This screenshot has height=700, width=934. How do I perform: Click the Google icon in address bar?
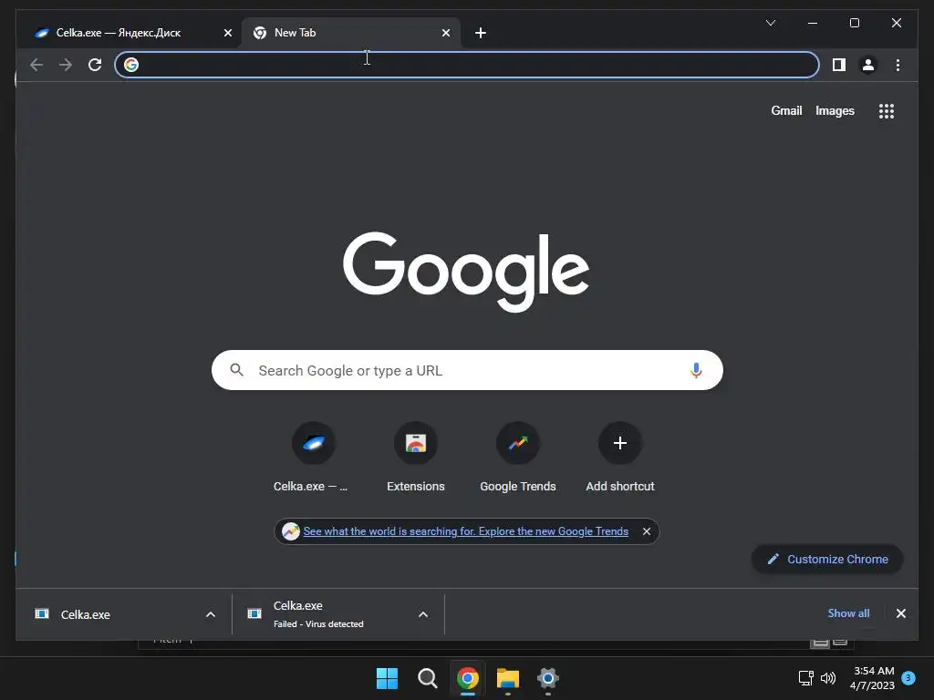(131, 65)
